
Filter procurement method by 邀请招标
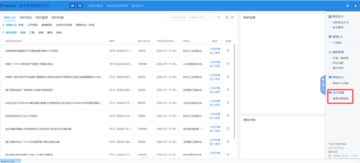point(47,25)
